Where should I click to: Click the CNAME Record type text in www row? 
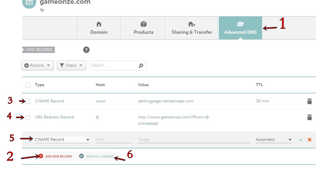click(49, 101)
